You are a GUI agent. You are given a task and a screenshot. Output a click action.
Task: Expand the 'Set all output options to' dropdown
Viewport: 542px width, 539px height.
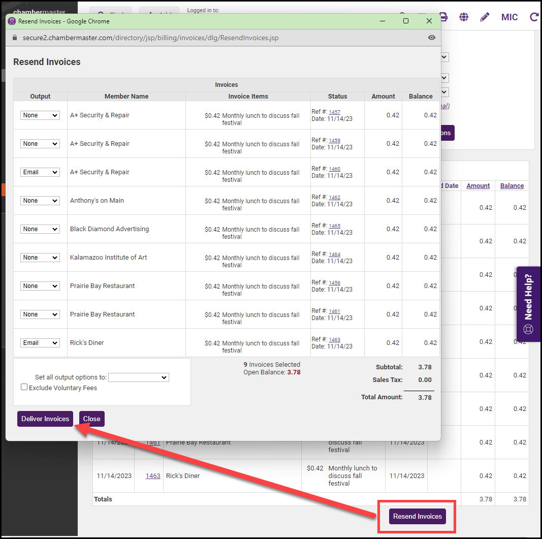(138, 377)
